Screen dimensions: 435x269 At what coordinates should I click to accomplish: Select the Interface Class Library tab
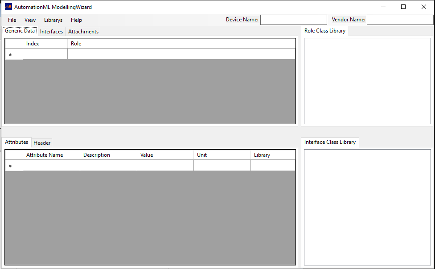pyautogui.click(x=330, y=142)
